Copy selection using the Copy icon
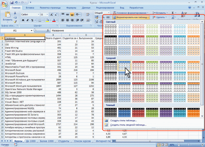This screenshot has height=147, width=205. pyautogui.click(x=15, y=17)
